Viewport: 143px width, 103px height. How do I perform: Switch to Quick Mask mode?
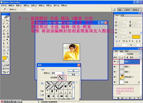pos(7,65)
